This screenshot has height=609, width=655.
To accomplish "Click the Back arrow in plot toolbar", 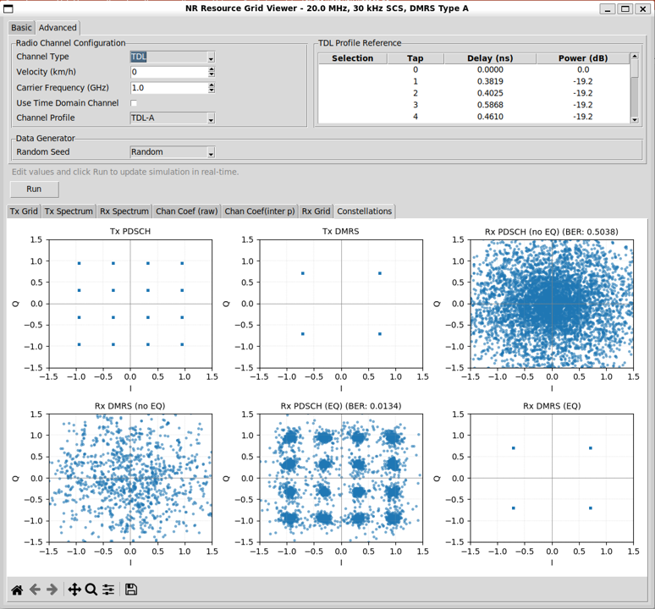I will click(x=35, y=590).
